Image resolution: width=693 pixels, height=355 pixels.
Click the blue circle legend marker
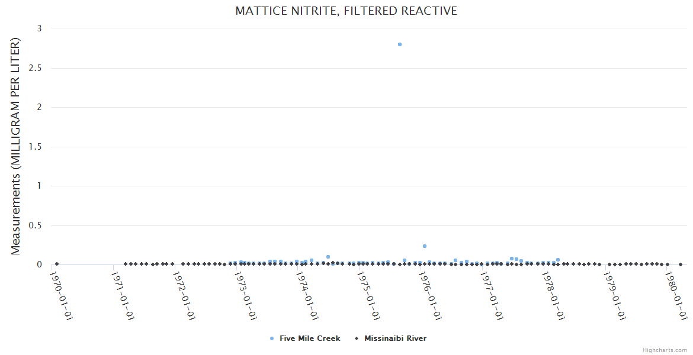point(272,338)
